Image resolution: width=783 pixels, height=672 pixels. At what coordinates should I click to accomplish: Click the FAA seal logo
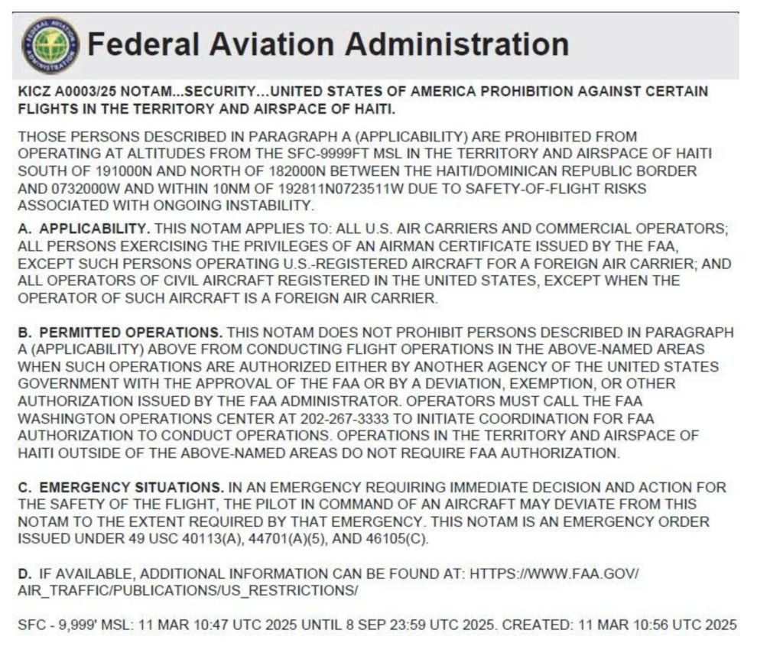click(50, 45)
